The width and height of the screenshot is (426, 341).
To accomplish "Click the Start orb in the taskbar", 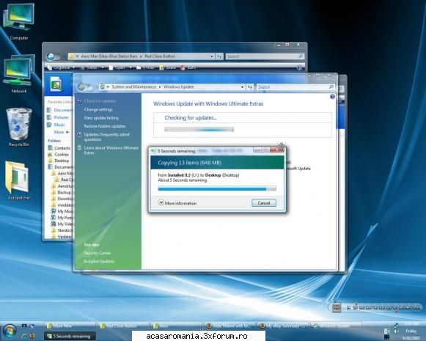I will (10, 331).
